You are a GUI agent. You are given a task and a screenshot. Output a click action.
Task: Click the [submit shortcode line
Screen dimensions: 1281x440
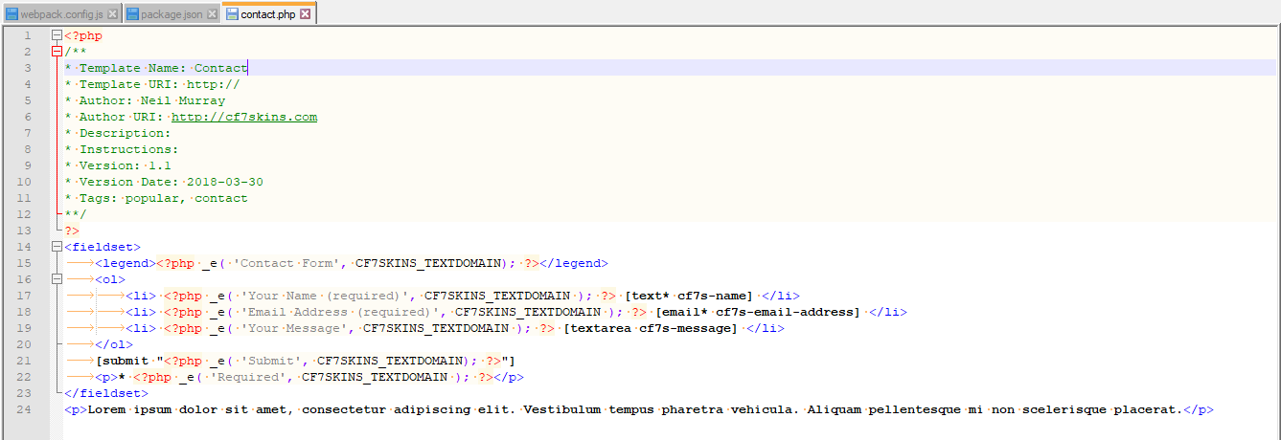[306, 361]
